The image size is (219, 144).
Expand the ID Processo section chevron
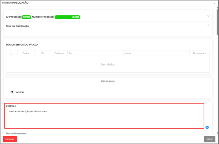coord(208,16)
